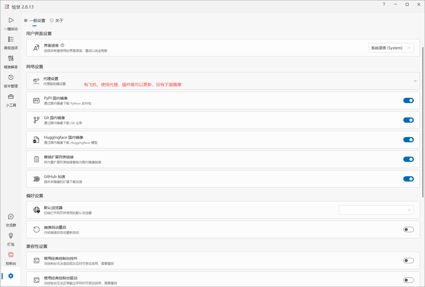The height and width of the screenshot is (287, 425).
Task: Open the 控制台 console
Action: (x=11, y=258)
